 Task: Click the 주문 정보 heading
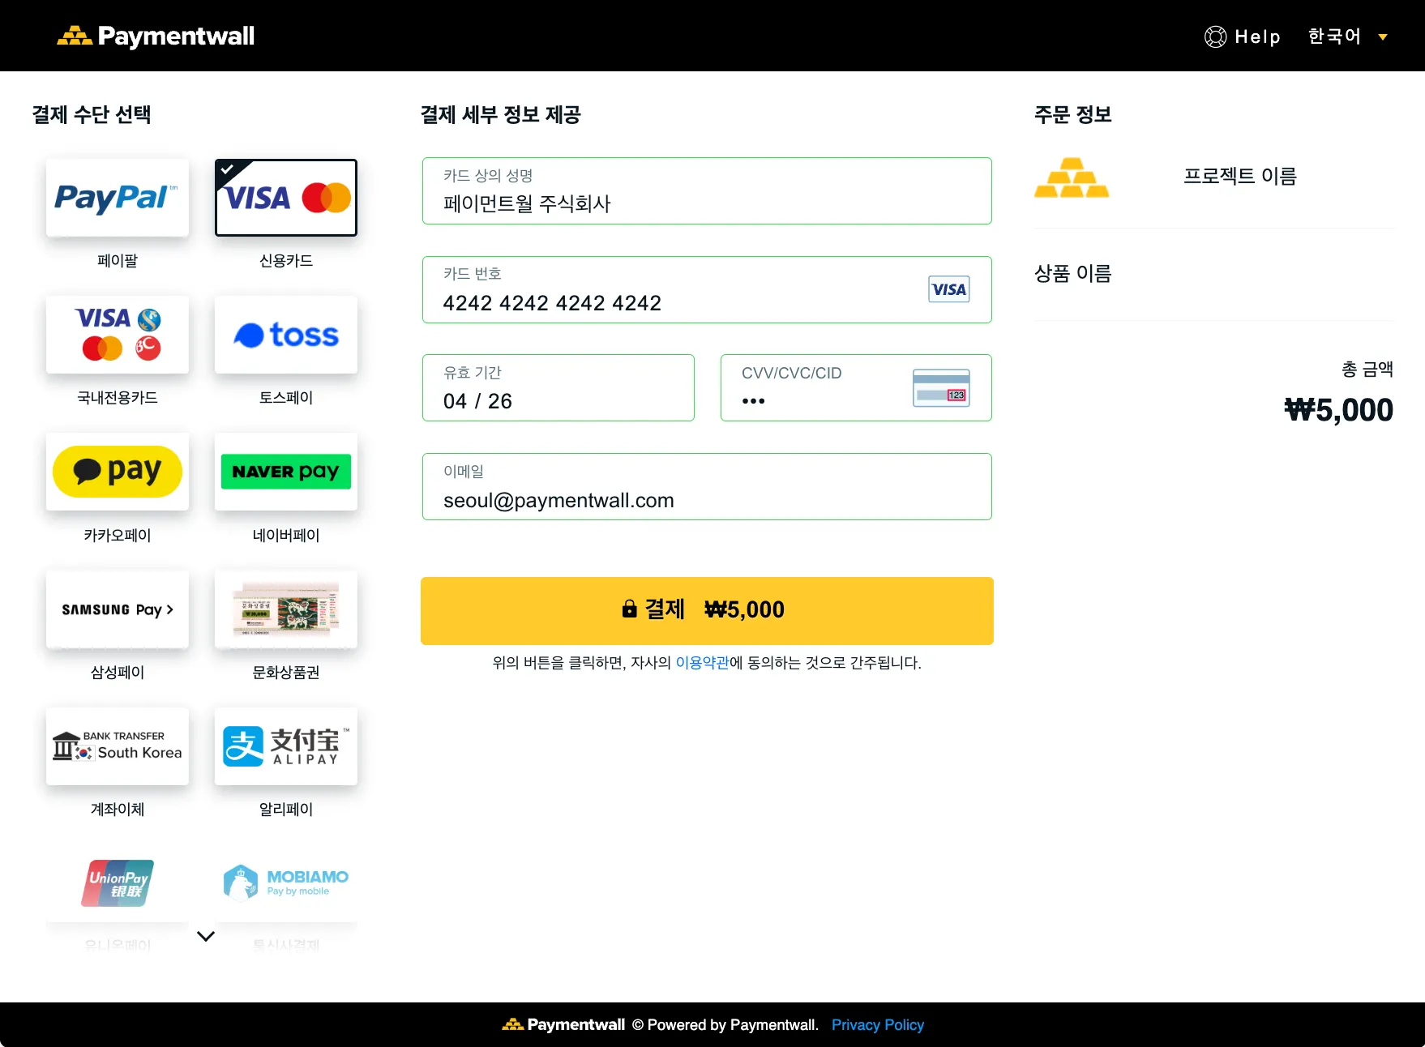coord(1073,115)
